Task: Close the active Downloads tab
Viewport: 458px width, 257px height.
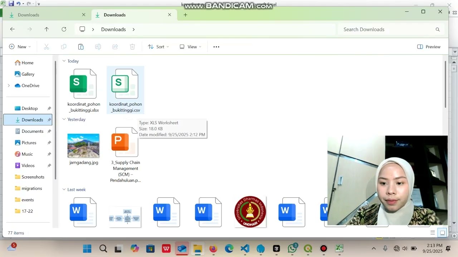Action: pos(170,15)
